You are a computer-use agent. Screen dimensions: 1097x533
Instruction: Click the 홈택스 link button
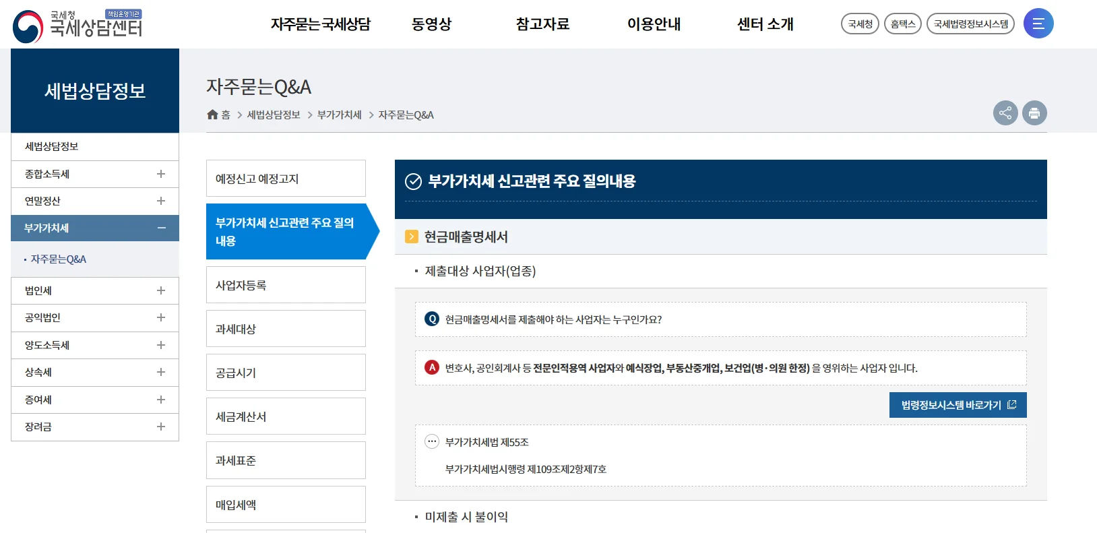click(x=902, y=24)
